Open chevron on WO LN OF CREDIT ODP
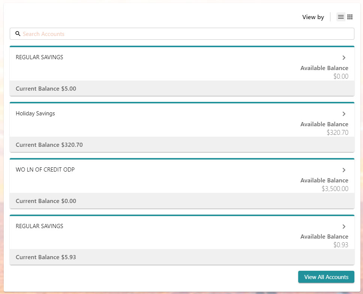This screenshot has width=363, height=294. [344, 170]
